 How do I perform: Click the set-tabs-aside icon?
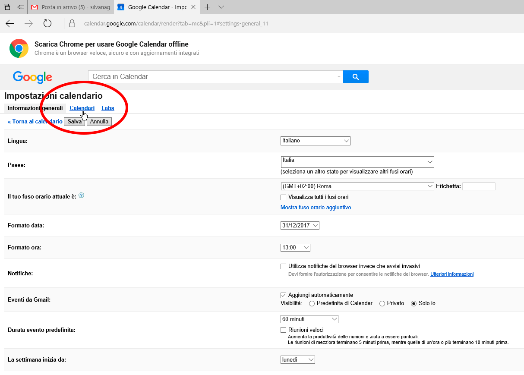[21, 7]
